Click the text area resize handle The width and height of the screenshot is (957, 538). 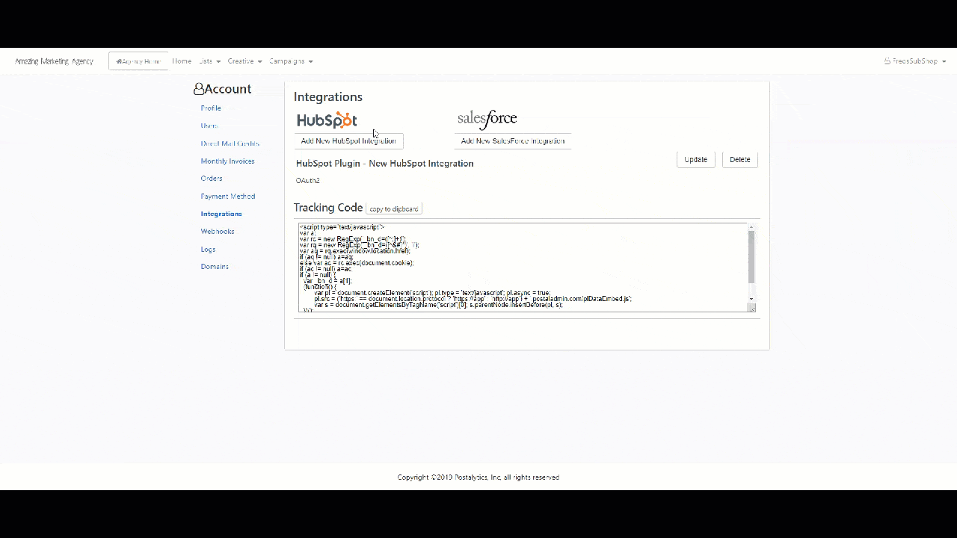point(751,308)
